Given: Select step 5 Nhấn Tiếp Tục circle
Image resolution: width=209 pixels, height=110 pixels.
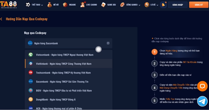Looking at the screenshot, I should 154,101.
